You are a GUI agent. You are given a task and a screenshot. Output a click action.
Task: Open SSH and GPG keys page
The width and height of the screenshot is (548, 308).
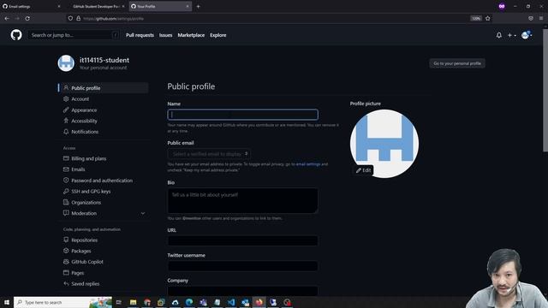91,192
